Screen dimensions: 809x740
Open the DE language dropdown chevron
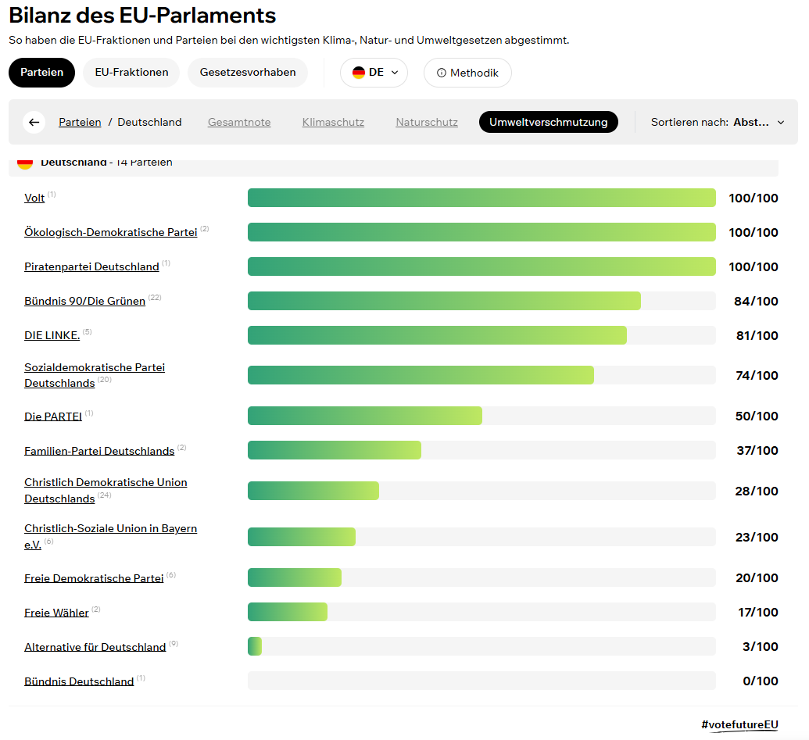point(395,73)
